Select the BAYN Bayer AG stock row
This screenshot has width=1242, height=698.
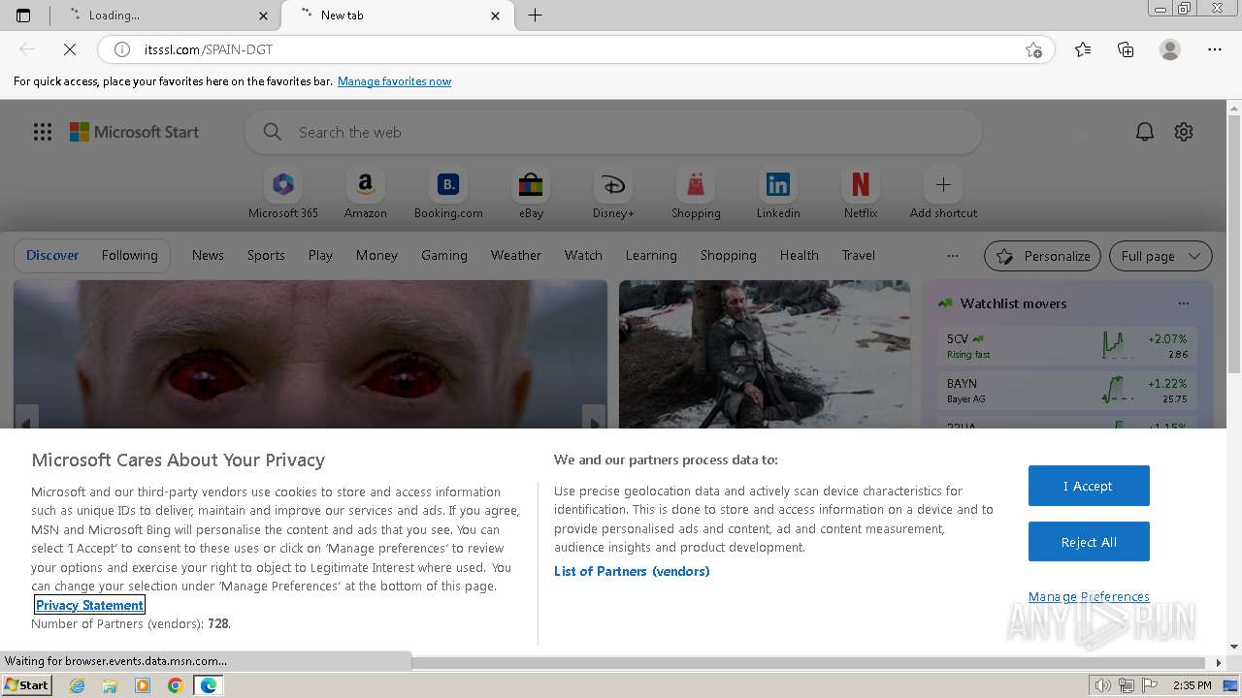coord(1067,391)
